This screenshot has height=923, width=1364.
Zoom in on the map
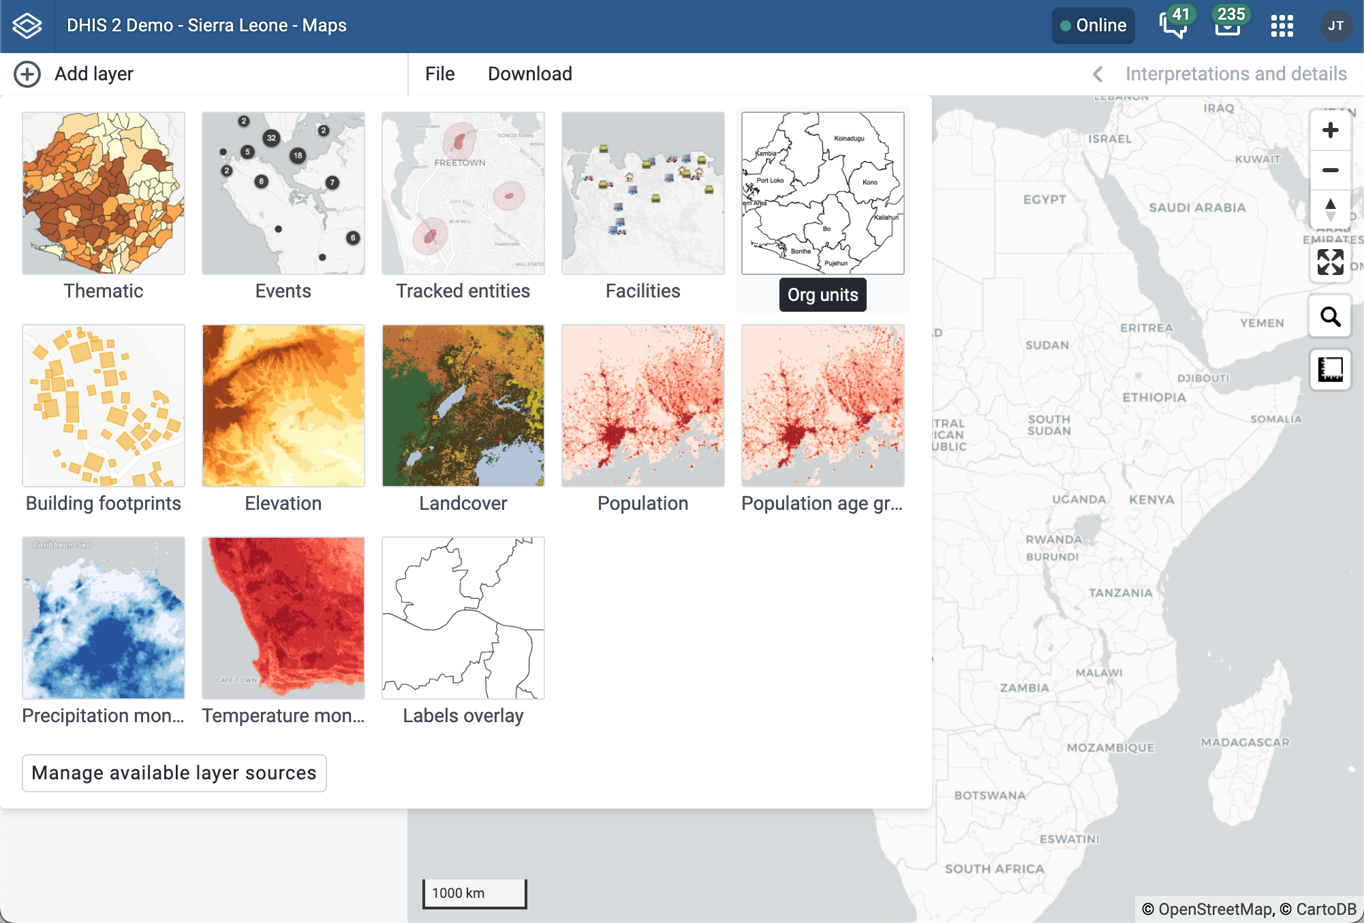[1330, 131]
